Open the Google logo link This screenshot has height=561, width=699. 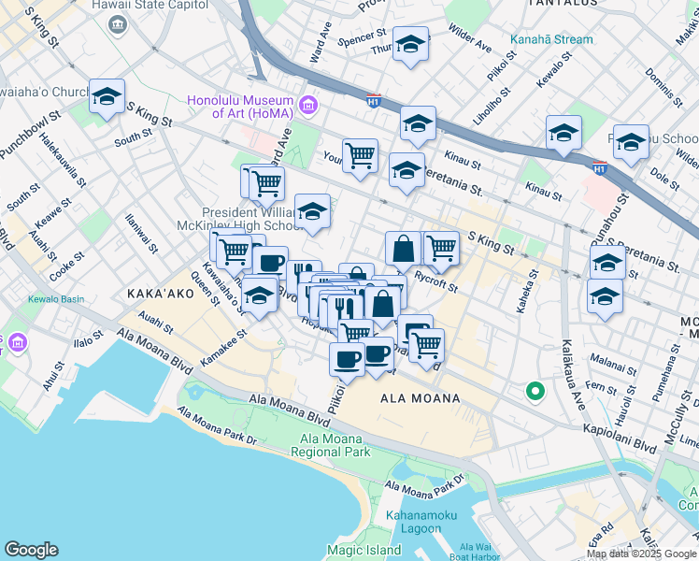32,550
